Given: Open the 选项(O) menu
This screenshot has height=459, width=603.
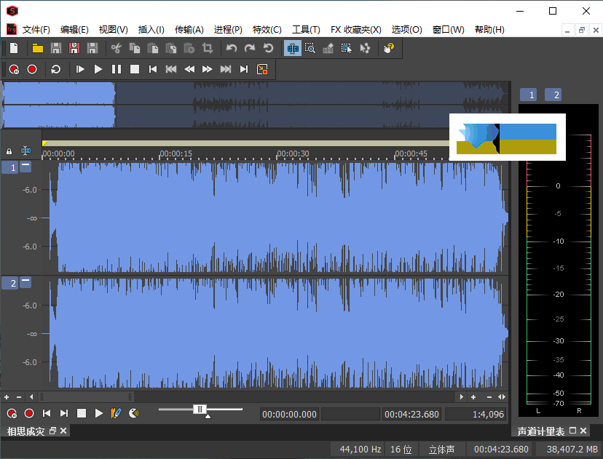Looking at the screenshot, I should 406,30.
